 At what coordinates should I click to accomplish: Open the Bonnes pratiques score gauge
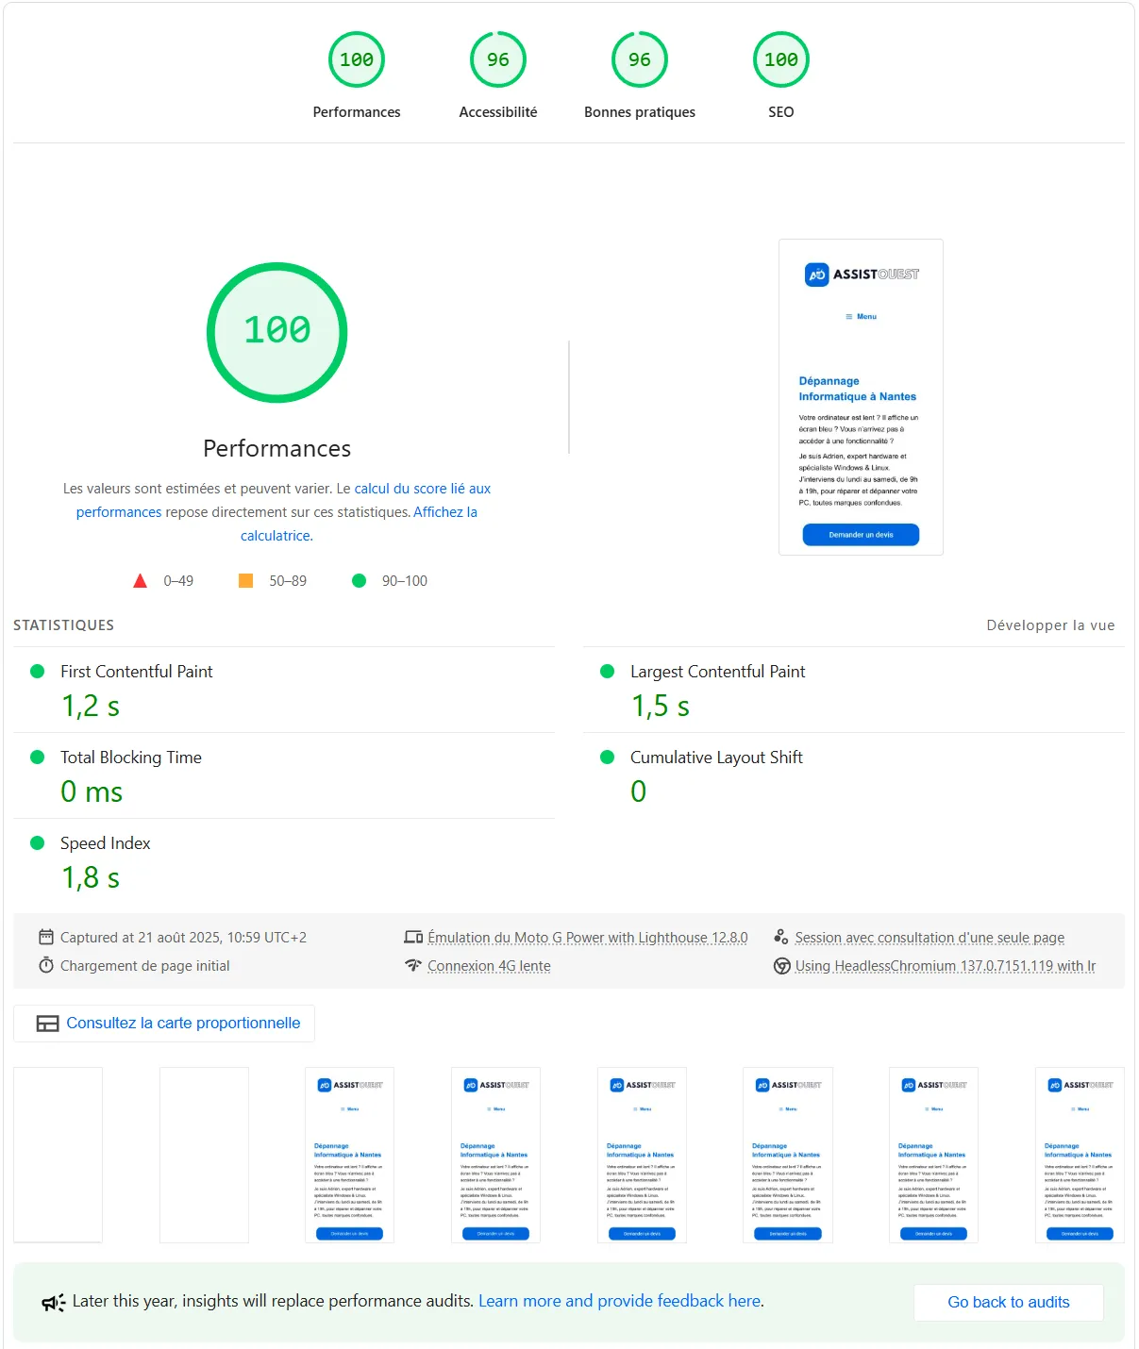[x=639, y=60]
